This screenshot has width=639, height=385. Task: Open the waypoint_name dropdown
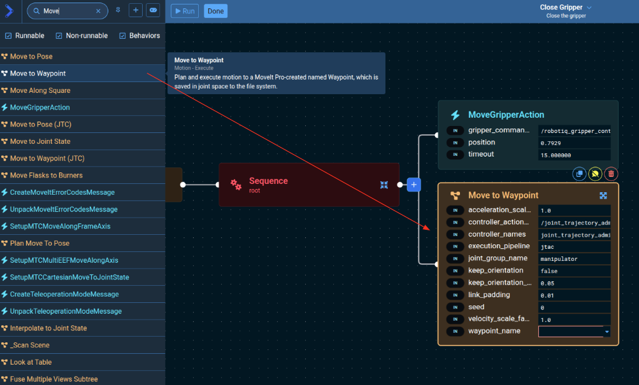tap(607, 332)
